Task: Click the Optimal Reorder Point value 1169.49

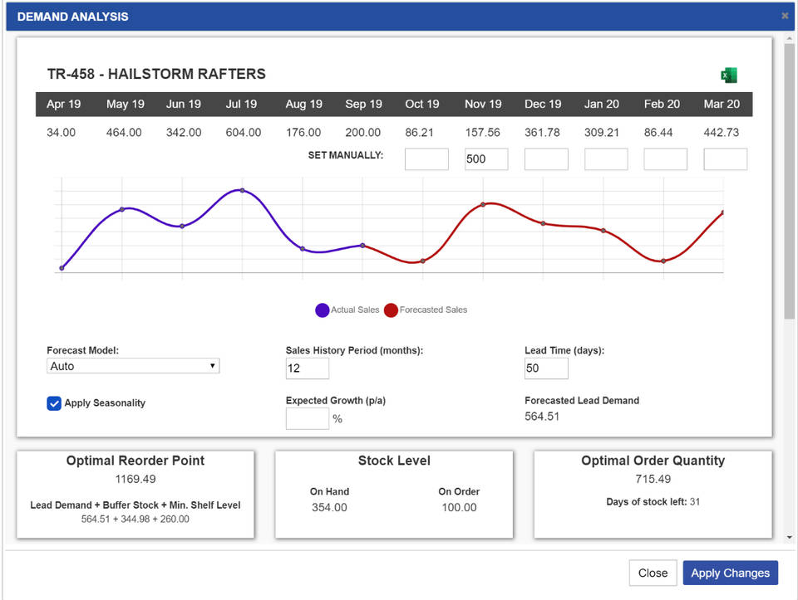Action: tap(135, 479)
